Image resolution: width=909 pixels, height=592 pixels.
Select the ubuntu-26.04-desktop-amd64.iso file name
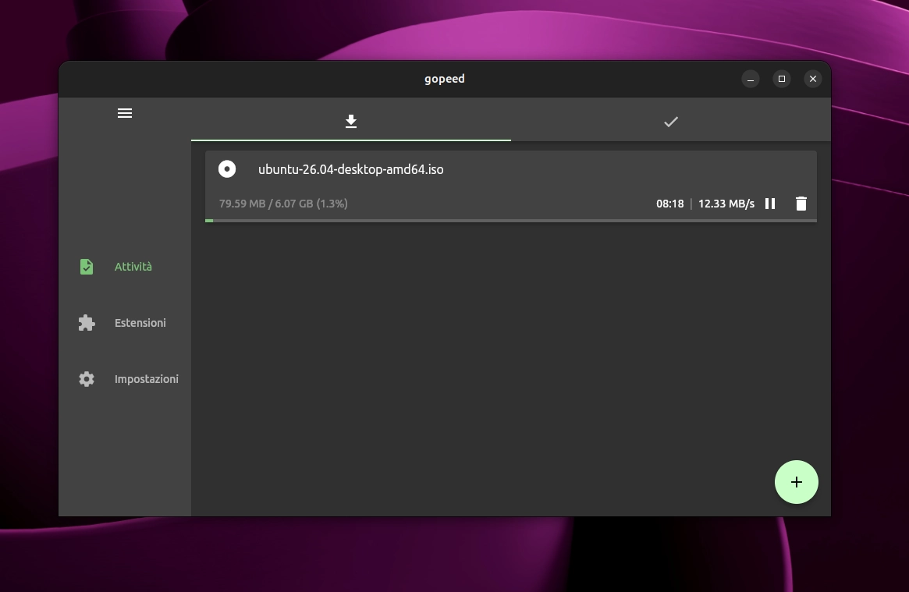[351, 169]
